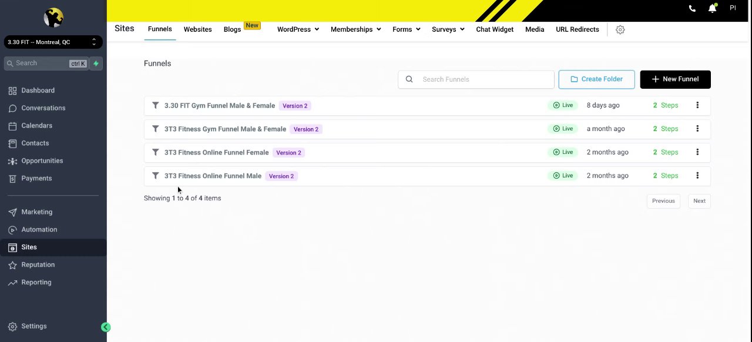
Task: Expand the Forms dropdown
Action: pyautogui.click(x=407, y=29)
